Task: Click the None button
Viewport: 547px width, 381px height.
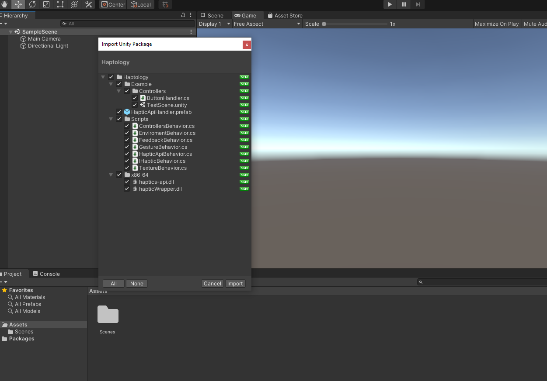Action: tap(137, 284)
